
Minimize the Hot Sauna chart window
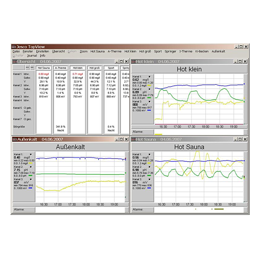click(235, 139)
